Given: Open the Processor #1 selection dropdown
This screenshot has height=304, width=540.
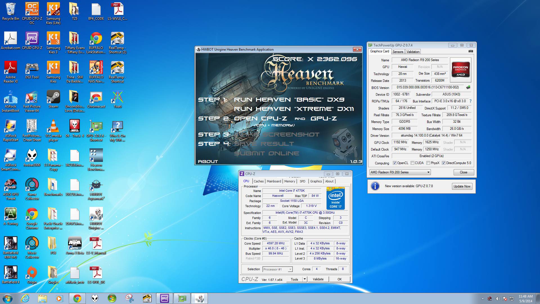Looking at the screenshot, I should (278, 269).
